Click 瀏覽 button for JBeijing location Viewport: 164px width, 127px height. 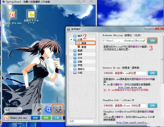153,41
